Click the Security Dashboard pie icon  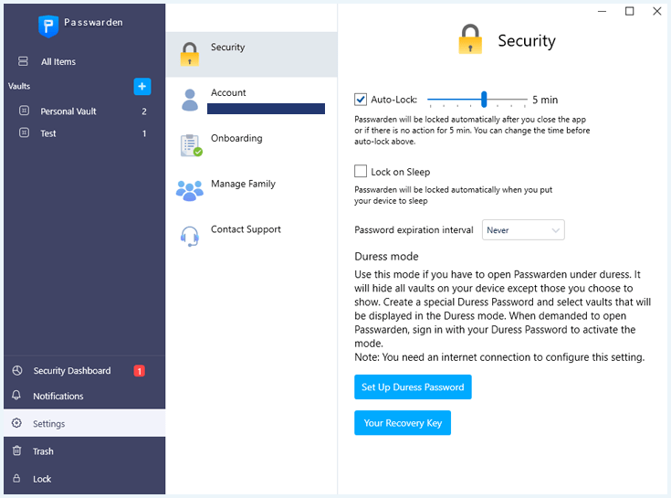pos(17,370)
